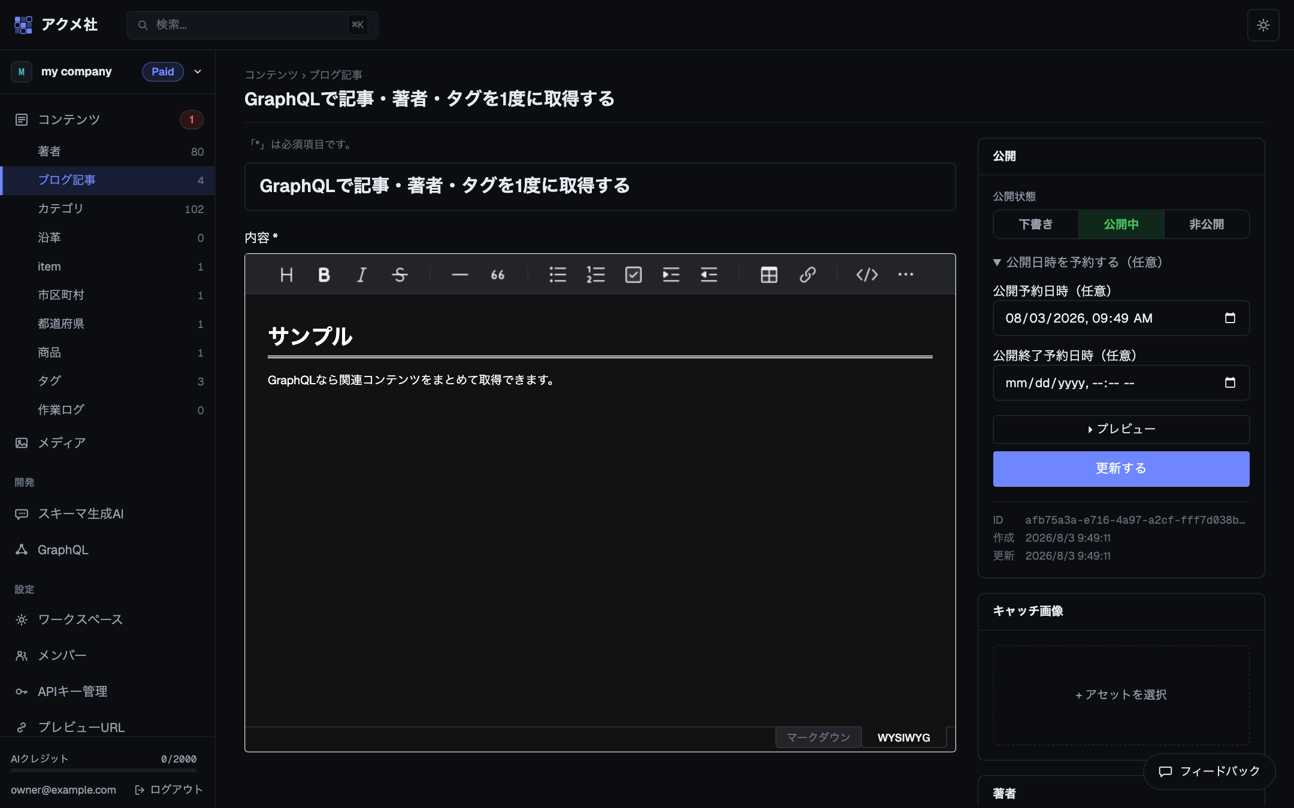
Task: Open my company workspace dropdown
Action: [x=108, y=72]
